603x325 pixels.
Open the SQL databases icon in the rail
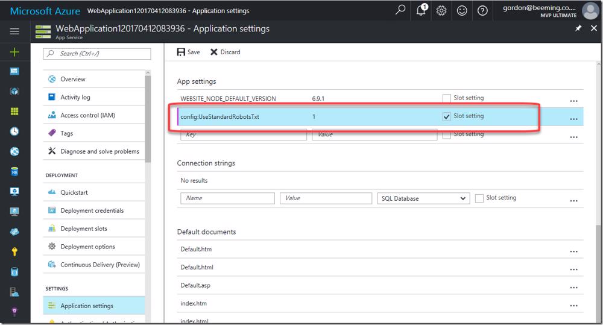[x=14, y=171]
